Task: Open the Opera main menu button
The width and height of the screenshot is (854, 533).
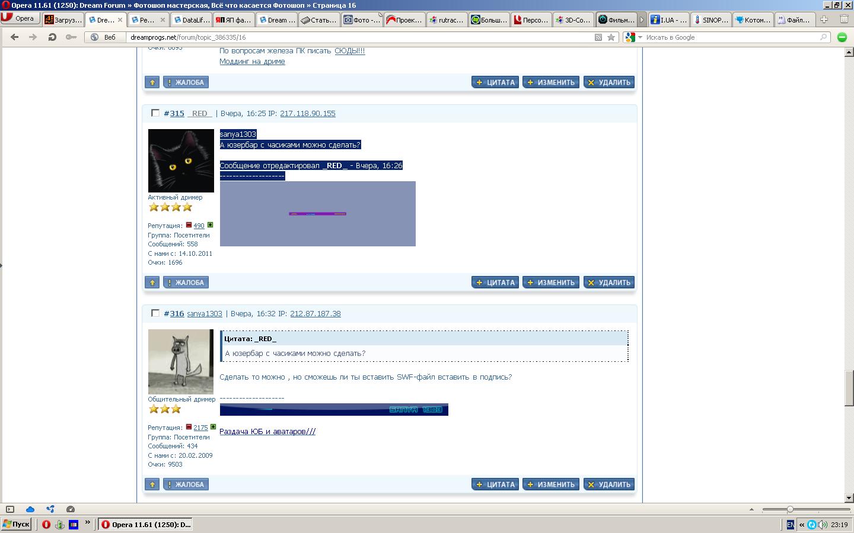Action: [20, 18]
